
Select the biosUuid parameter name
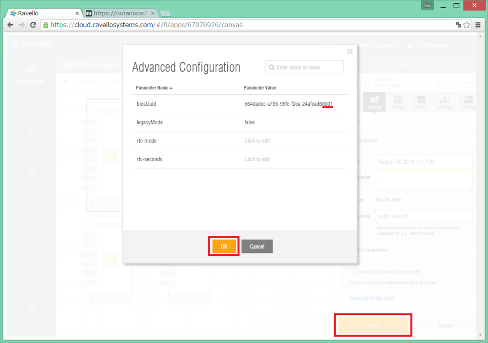coord(146,104)
